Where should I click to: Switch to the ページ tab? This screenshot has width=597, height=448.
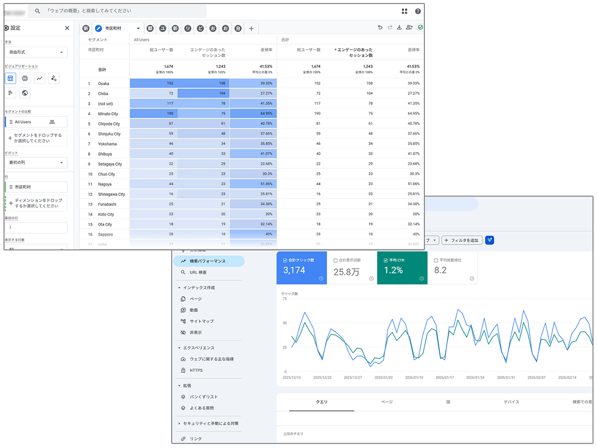387,402
